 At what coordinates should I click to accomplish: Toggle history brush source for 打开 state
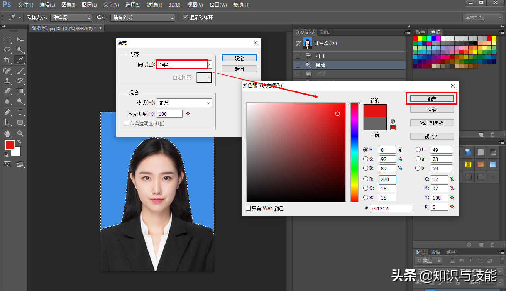coord(298,56)
